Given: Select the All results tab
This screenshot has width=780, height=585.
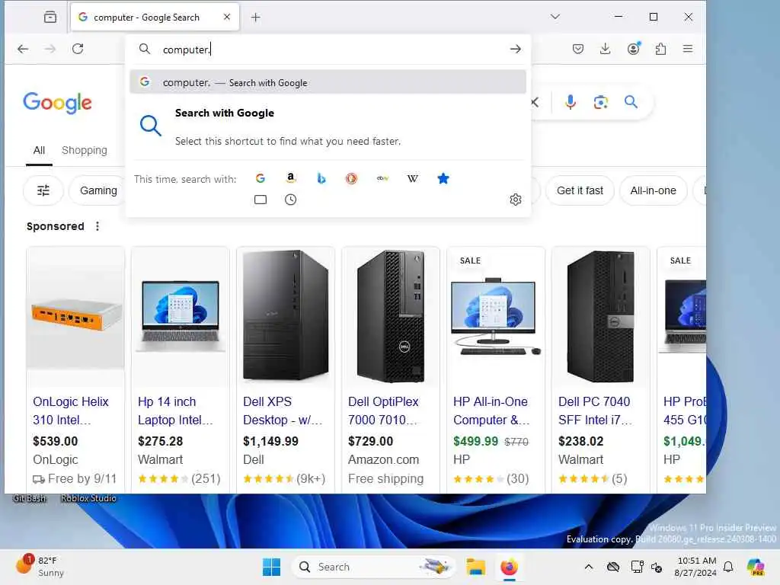Looking at the screenshot, I should click(39, 150).
